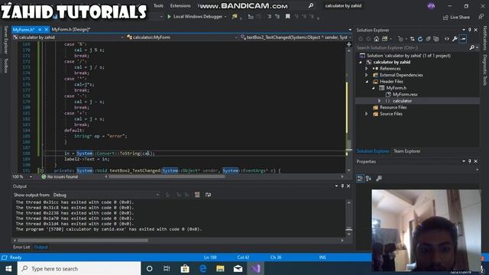489x275 pixels.
Task: Click search icon in Solution Explorer search box
Action: coord(472,47)
